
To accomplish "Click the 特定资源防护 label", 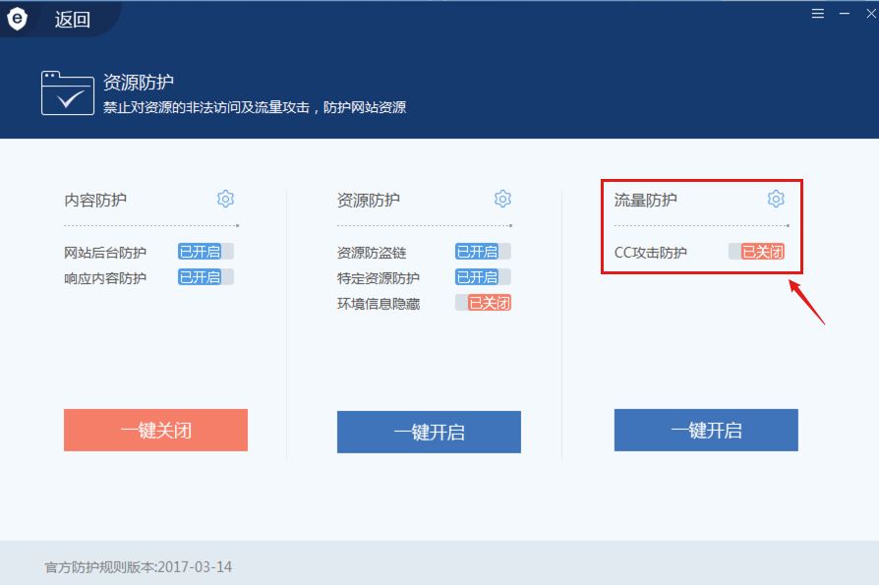I will (379, 278).
